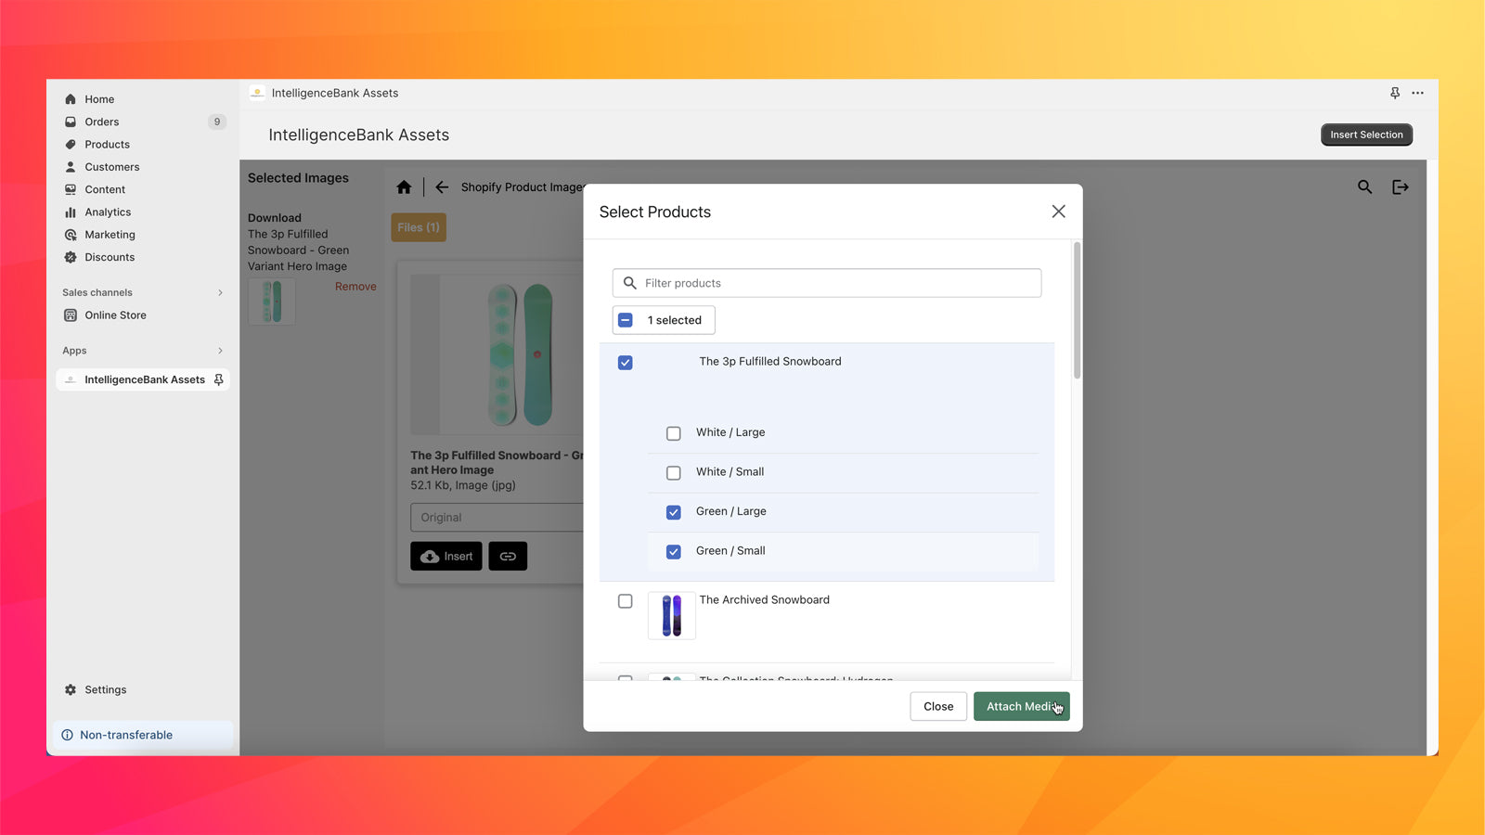Open the search icon in the asset browser

pos(1363,186)
